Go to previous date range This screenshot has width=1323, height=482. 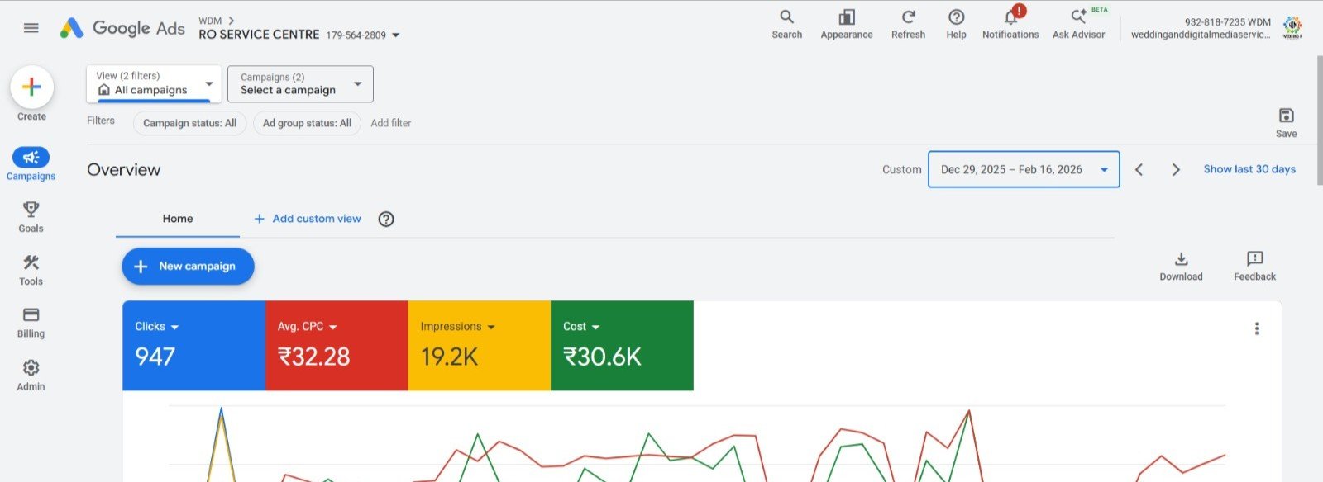pos(1139,169)
